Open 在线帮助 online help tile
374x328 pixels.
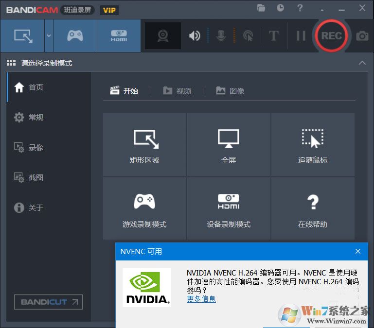pos(313,208)
